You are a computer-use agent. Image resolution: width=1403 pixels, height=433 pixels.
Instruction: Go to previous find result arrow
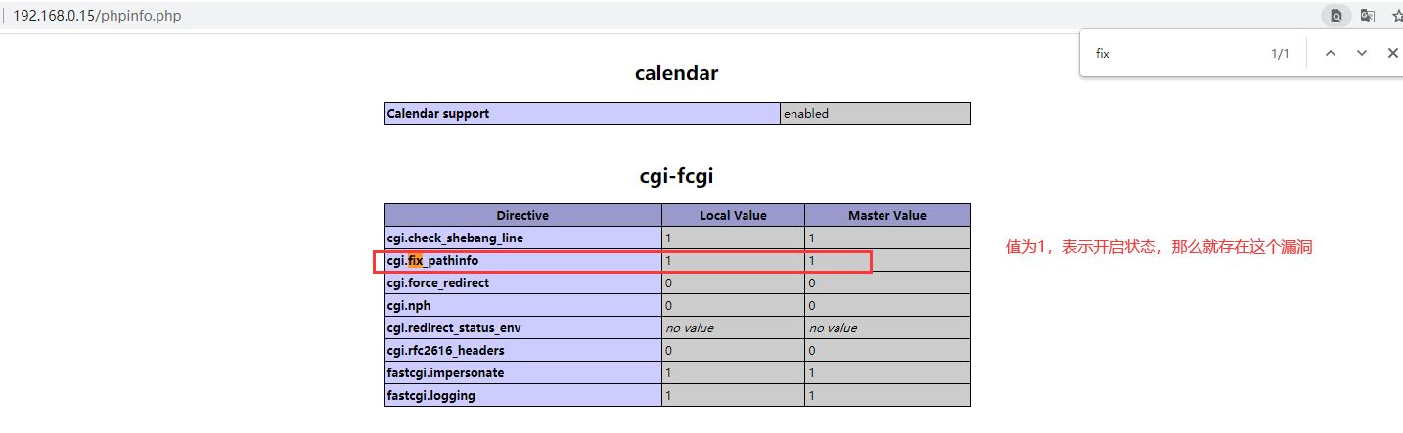(1330, 53)
